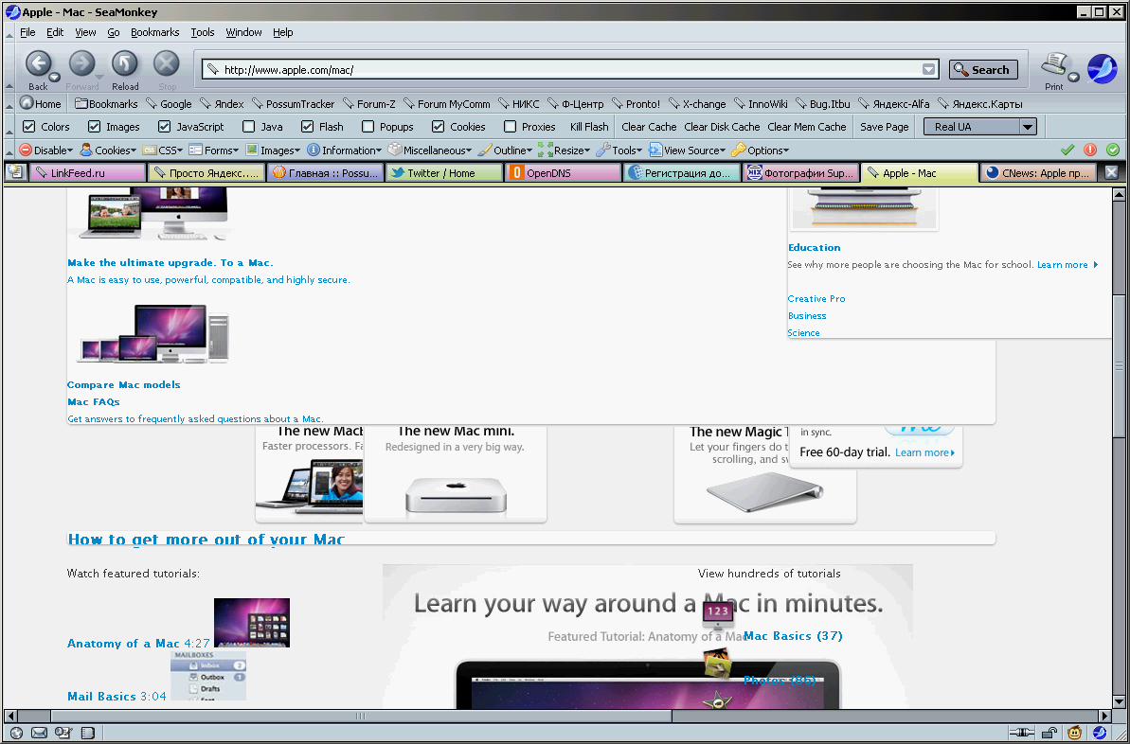This screenshot has height=744, width=1130.
Task: Expand the URL bar history dropdown
Action: [929, 70]
